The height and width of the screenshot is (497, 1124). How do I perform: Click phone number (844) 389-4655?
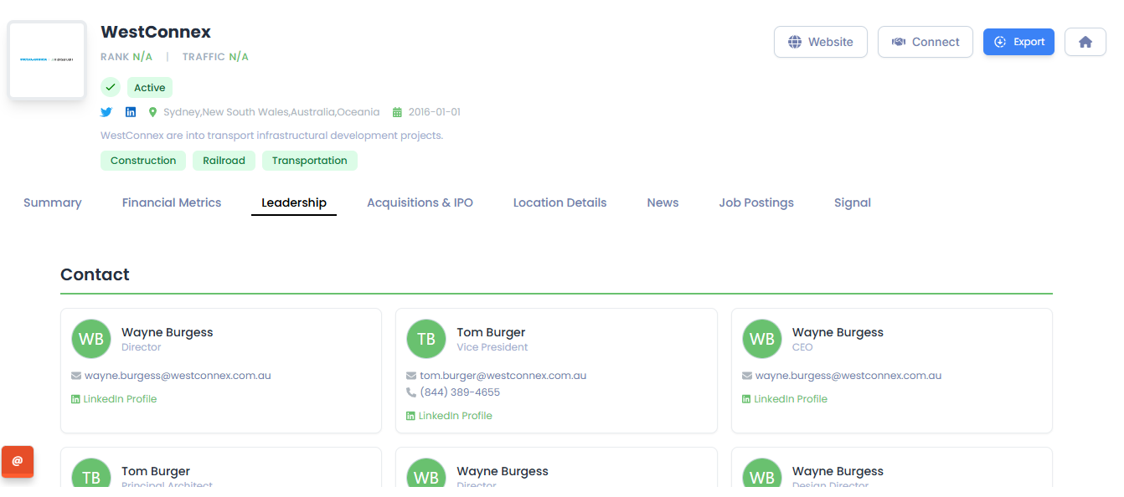(460, 392)
